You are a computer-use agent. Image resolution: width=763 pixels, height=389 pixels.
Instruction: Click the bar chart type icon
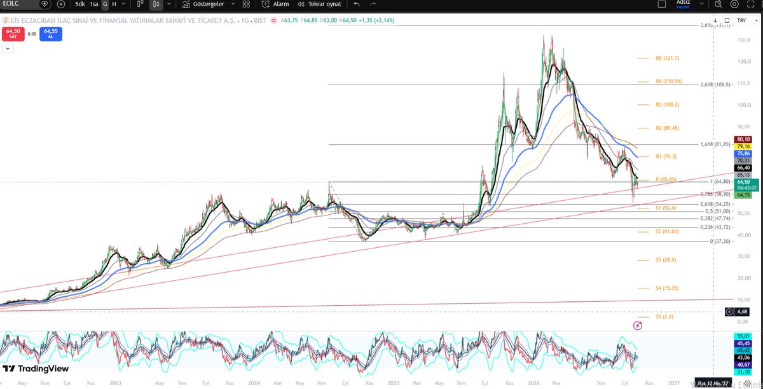point(141,4)
